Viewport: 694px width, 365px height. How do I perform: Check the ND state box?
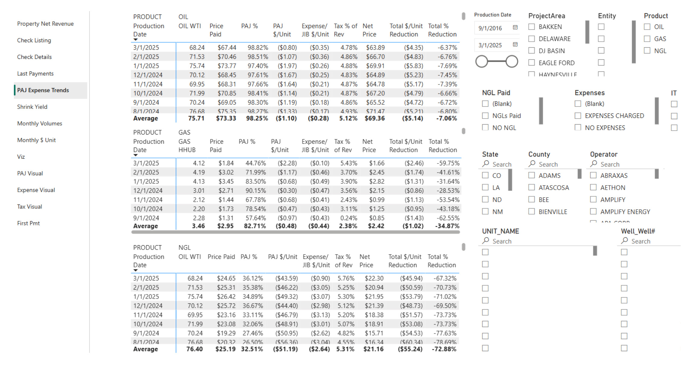coord(485,200)
